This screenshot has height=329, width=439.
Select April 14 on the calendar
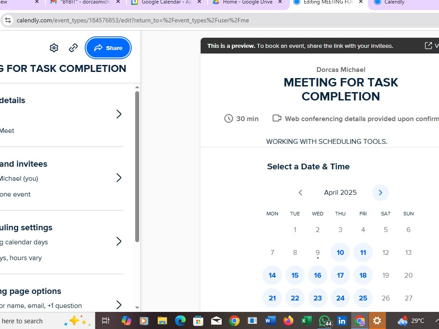pyautogui.click(x=272, y=275)
